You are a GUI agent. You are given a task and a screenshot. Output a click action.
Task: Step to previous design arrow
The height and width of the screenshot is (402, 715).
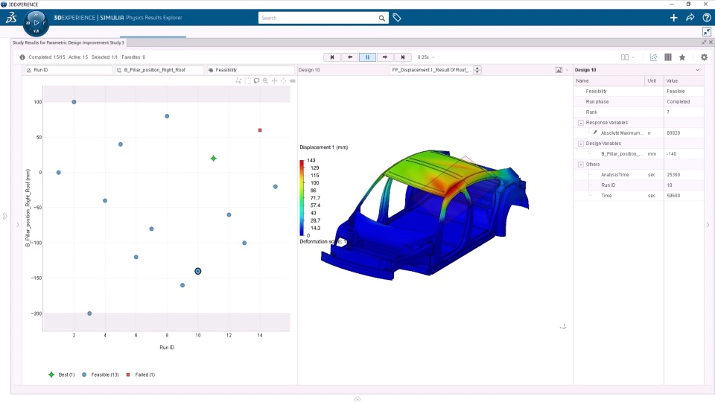click(350, 57)
